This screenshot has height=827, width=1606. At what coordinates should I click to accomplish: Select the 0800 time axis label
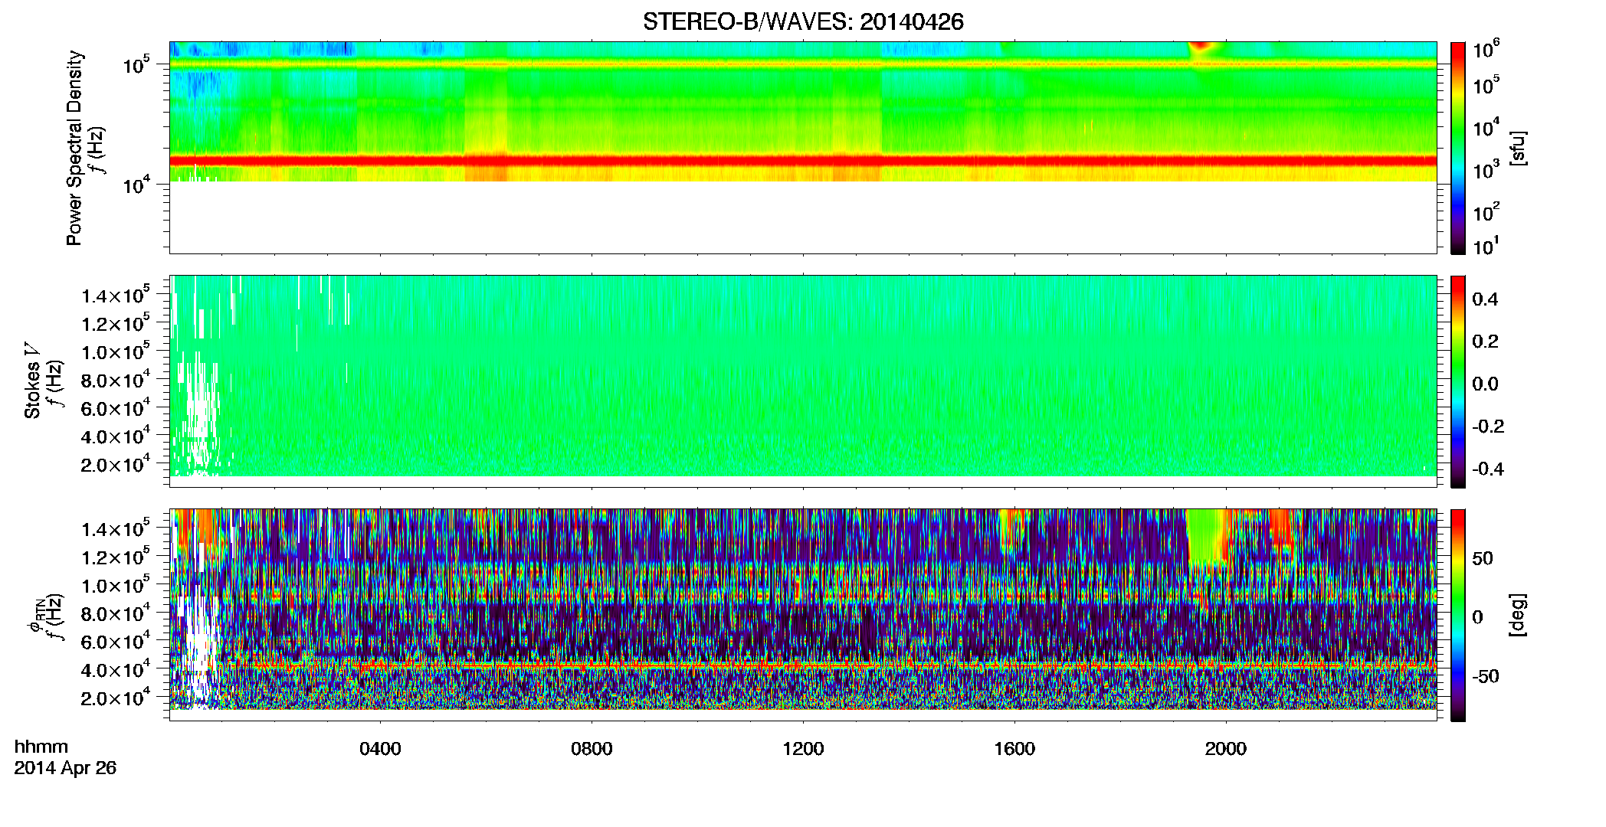pyautogui.click(x=592, y=749)
